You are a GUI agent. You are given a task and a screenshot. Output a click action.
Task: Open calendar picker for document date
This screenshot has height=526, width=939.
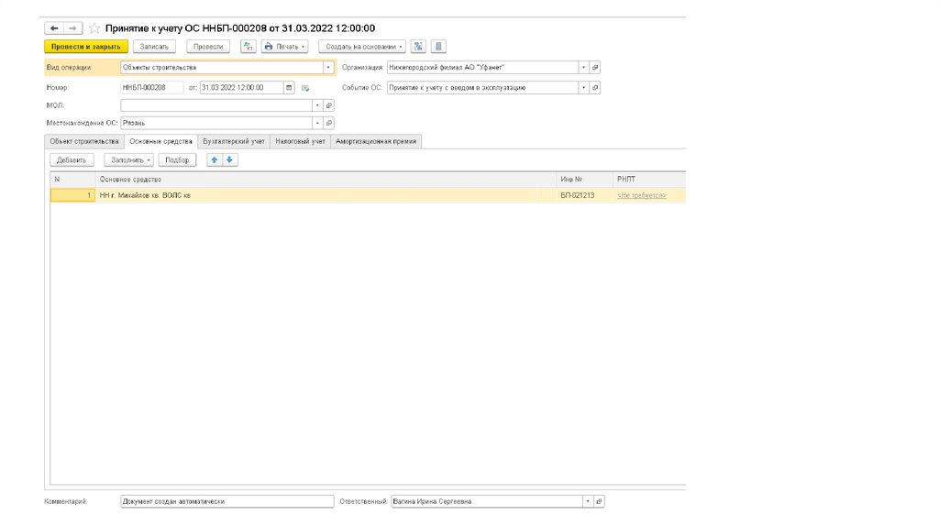click(x=290, y=88)
